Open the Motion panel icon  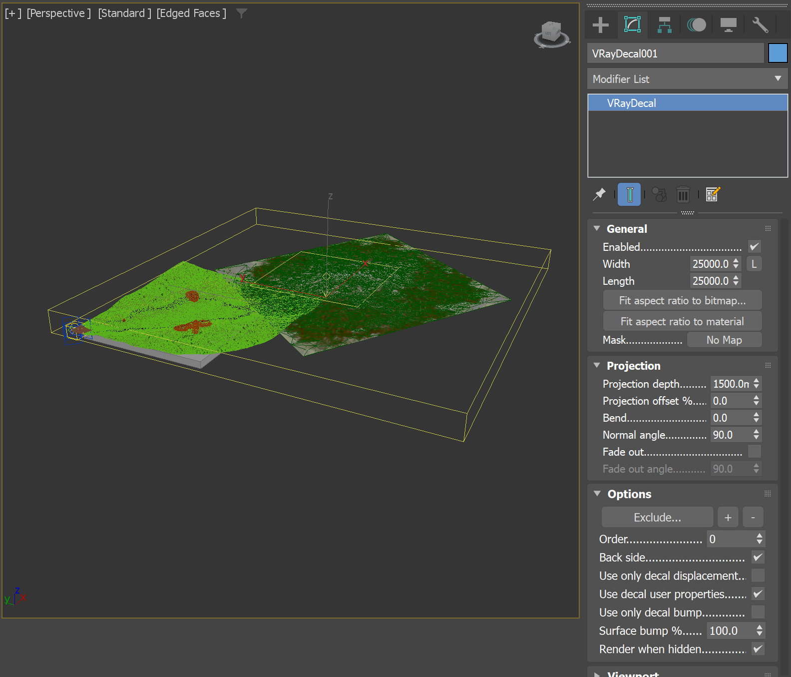(x=696, y=25)
